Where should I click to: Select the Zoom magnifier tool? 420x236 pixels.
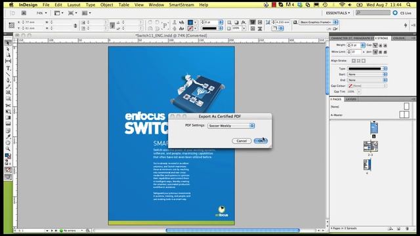[8, 149]
